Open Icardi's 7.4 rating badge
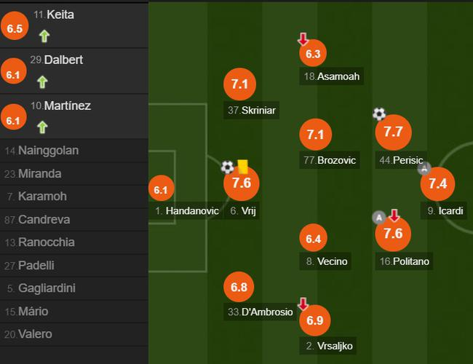 pyautogui.click(x=437, y=184)
